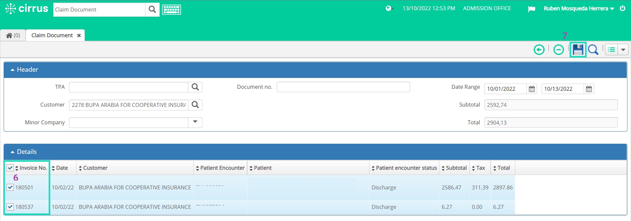Click the power logout icon

pos(622,8)
